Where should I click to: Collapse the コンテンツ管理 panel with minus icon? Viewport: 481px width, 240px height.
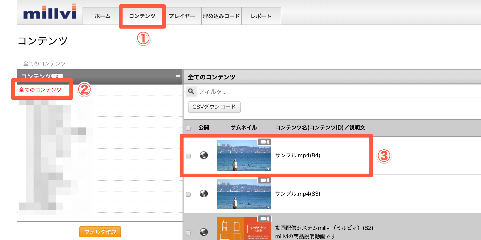[178, 76]
